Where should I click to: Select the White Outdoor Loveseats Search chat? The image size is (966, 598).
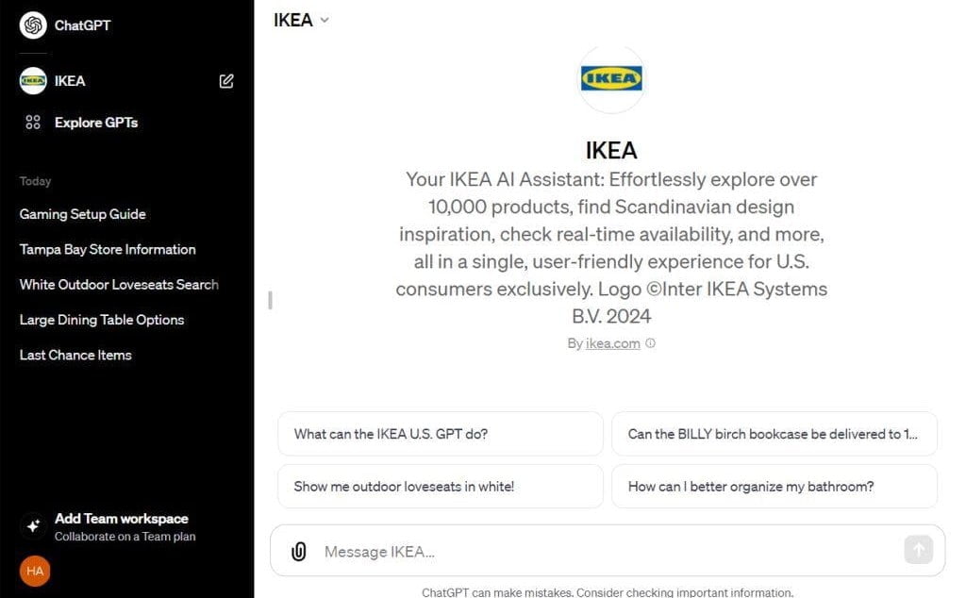click(x=118, y=284)
